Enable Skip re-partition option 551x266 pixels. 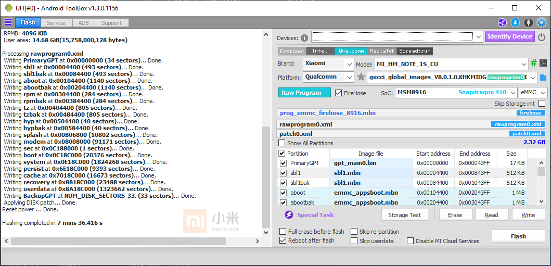(x=354, y=232)
